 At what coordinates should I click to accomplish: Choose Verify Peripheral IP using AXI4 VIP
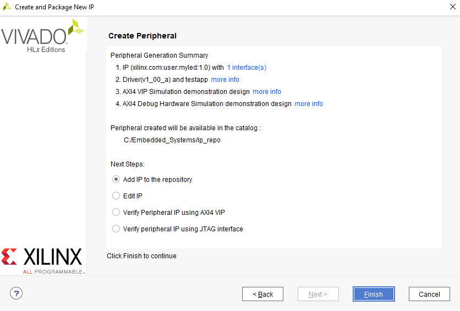116,212
